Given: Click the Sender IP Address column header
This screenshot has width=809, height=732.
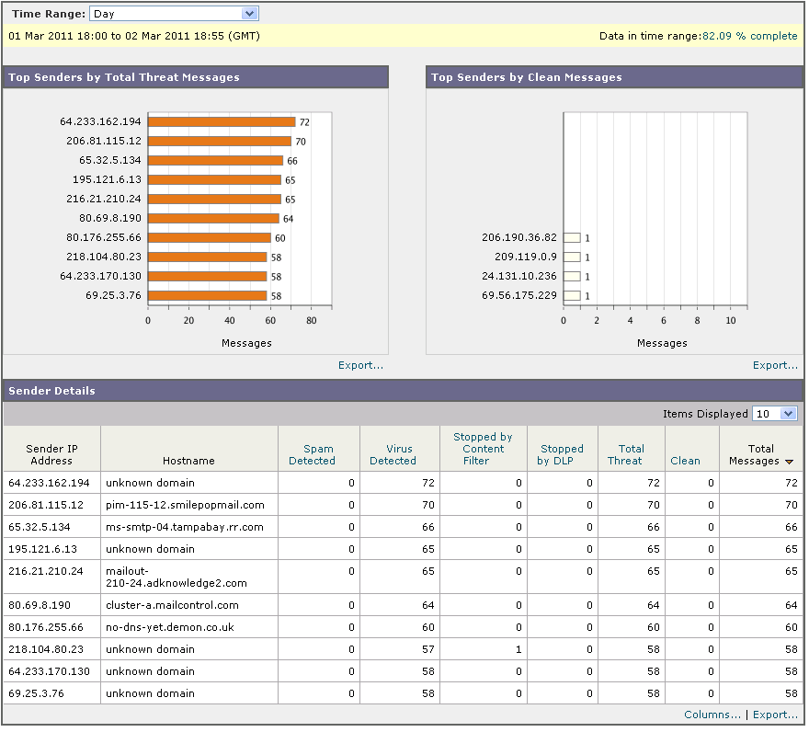Looking at the screenshot, I should tap(51, 455).
